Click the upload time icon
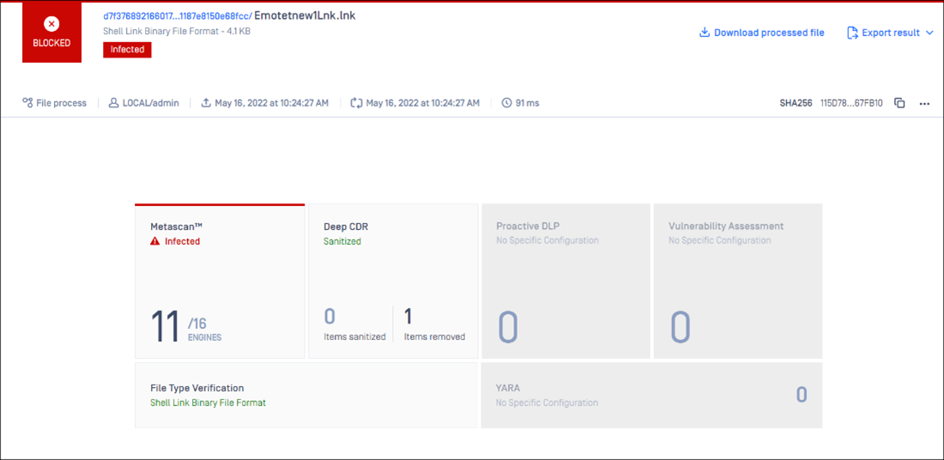Viewport: 944px width, 460px height. [206, 103]
